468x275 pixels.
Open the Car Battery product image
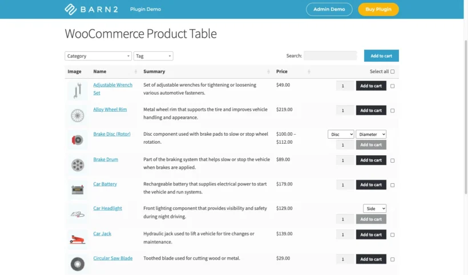[77, 189]
